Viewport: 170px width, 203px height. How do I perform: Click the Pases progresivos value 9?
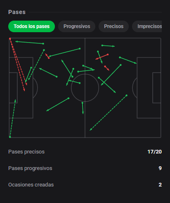[x=160, y=168]
